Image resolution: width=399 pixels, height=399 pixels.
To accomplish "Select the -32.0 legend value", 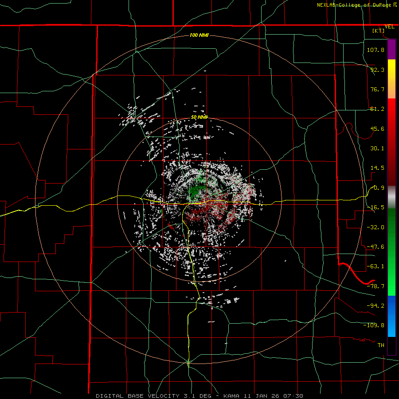I will tap(376, 227).
